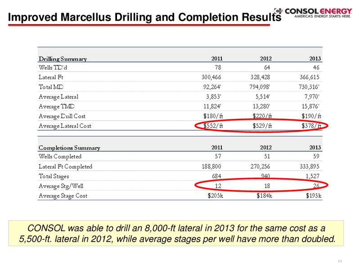The height and width of the screenshot is (270, 360).
Task: Select the Average Lateral value 3,853'
Action: [213, 97]
